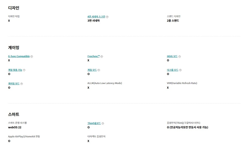
Task: Open the G-Sync Compatible help tooltip icon
Action: (32, 57)
